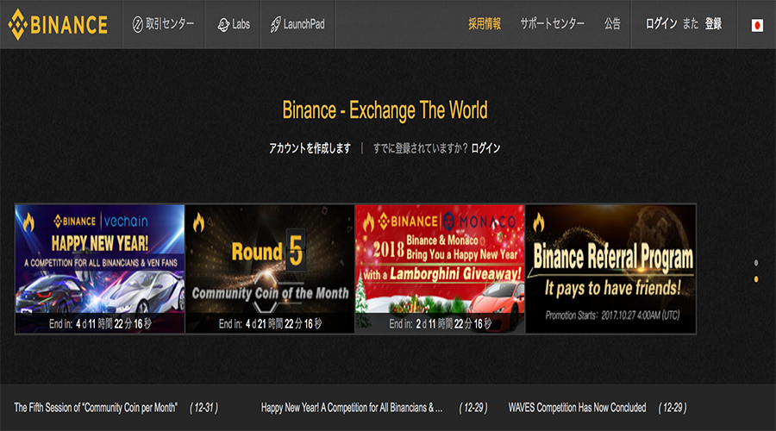
Task: Open the 取引センター menu
Action: click(x=163, y=24)
